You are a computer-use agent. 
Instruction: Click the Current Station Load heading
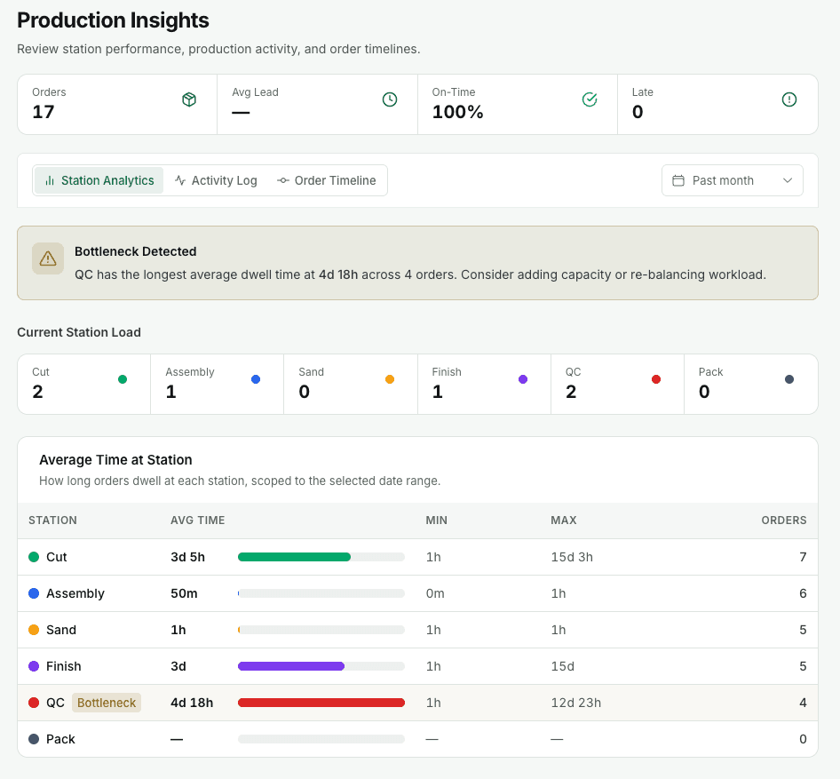[79, 332]
